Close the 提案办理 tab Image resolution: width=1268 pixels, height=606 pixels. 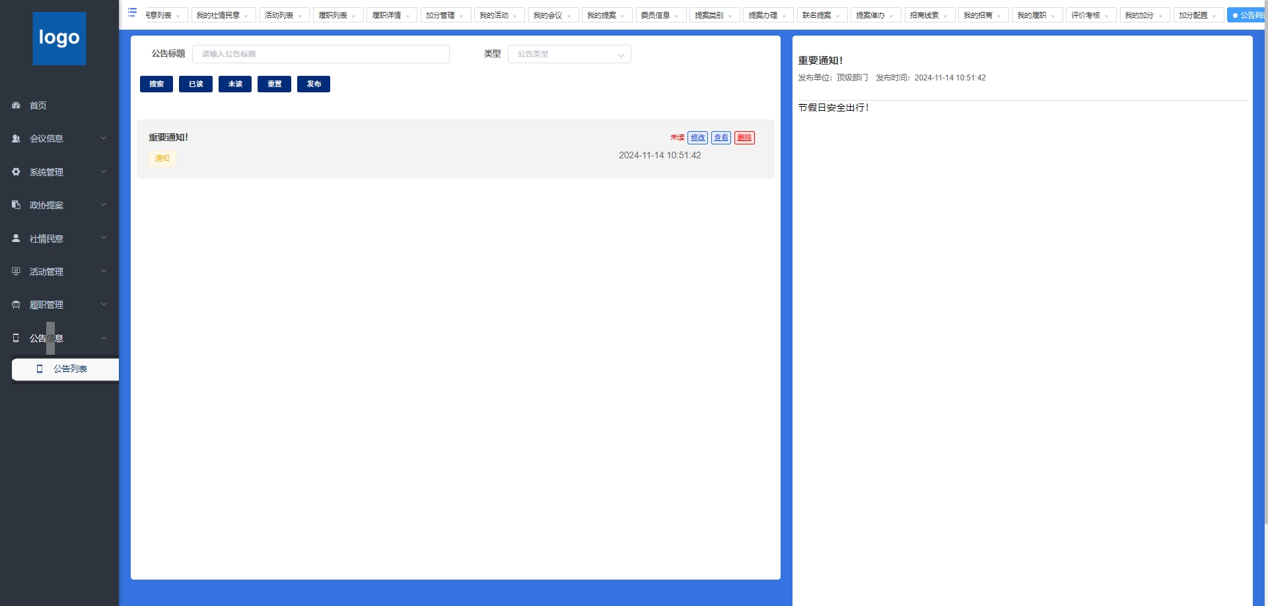784,16
